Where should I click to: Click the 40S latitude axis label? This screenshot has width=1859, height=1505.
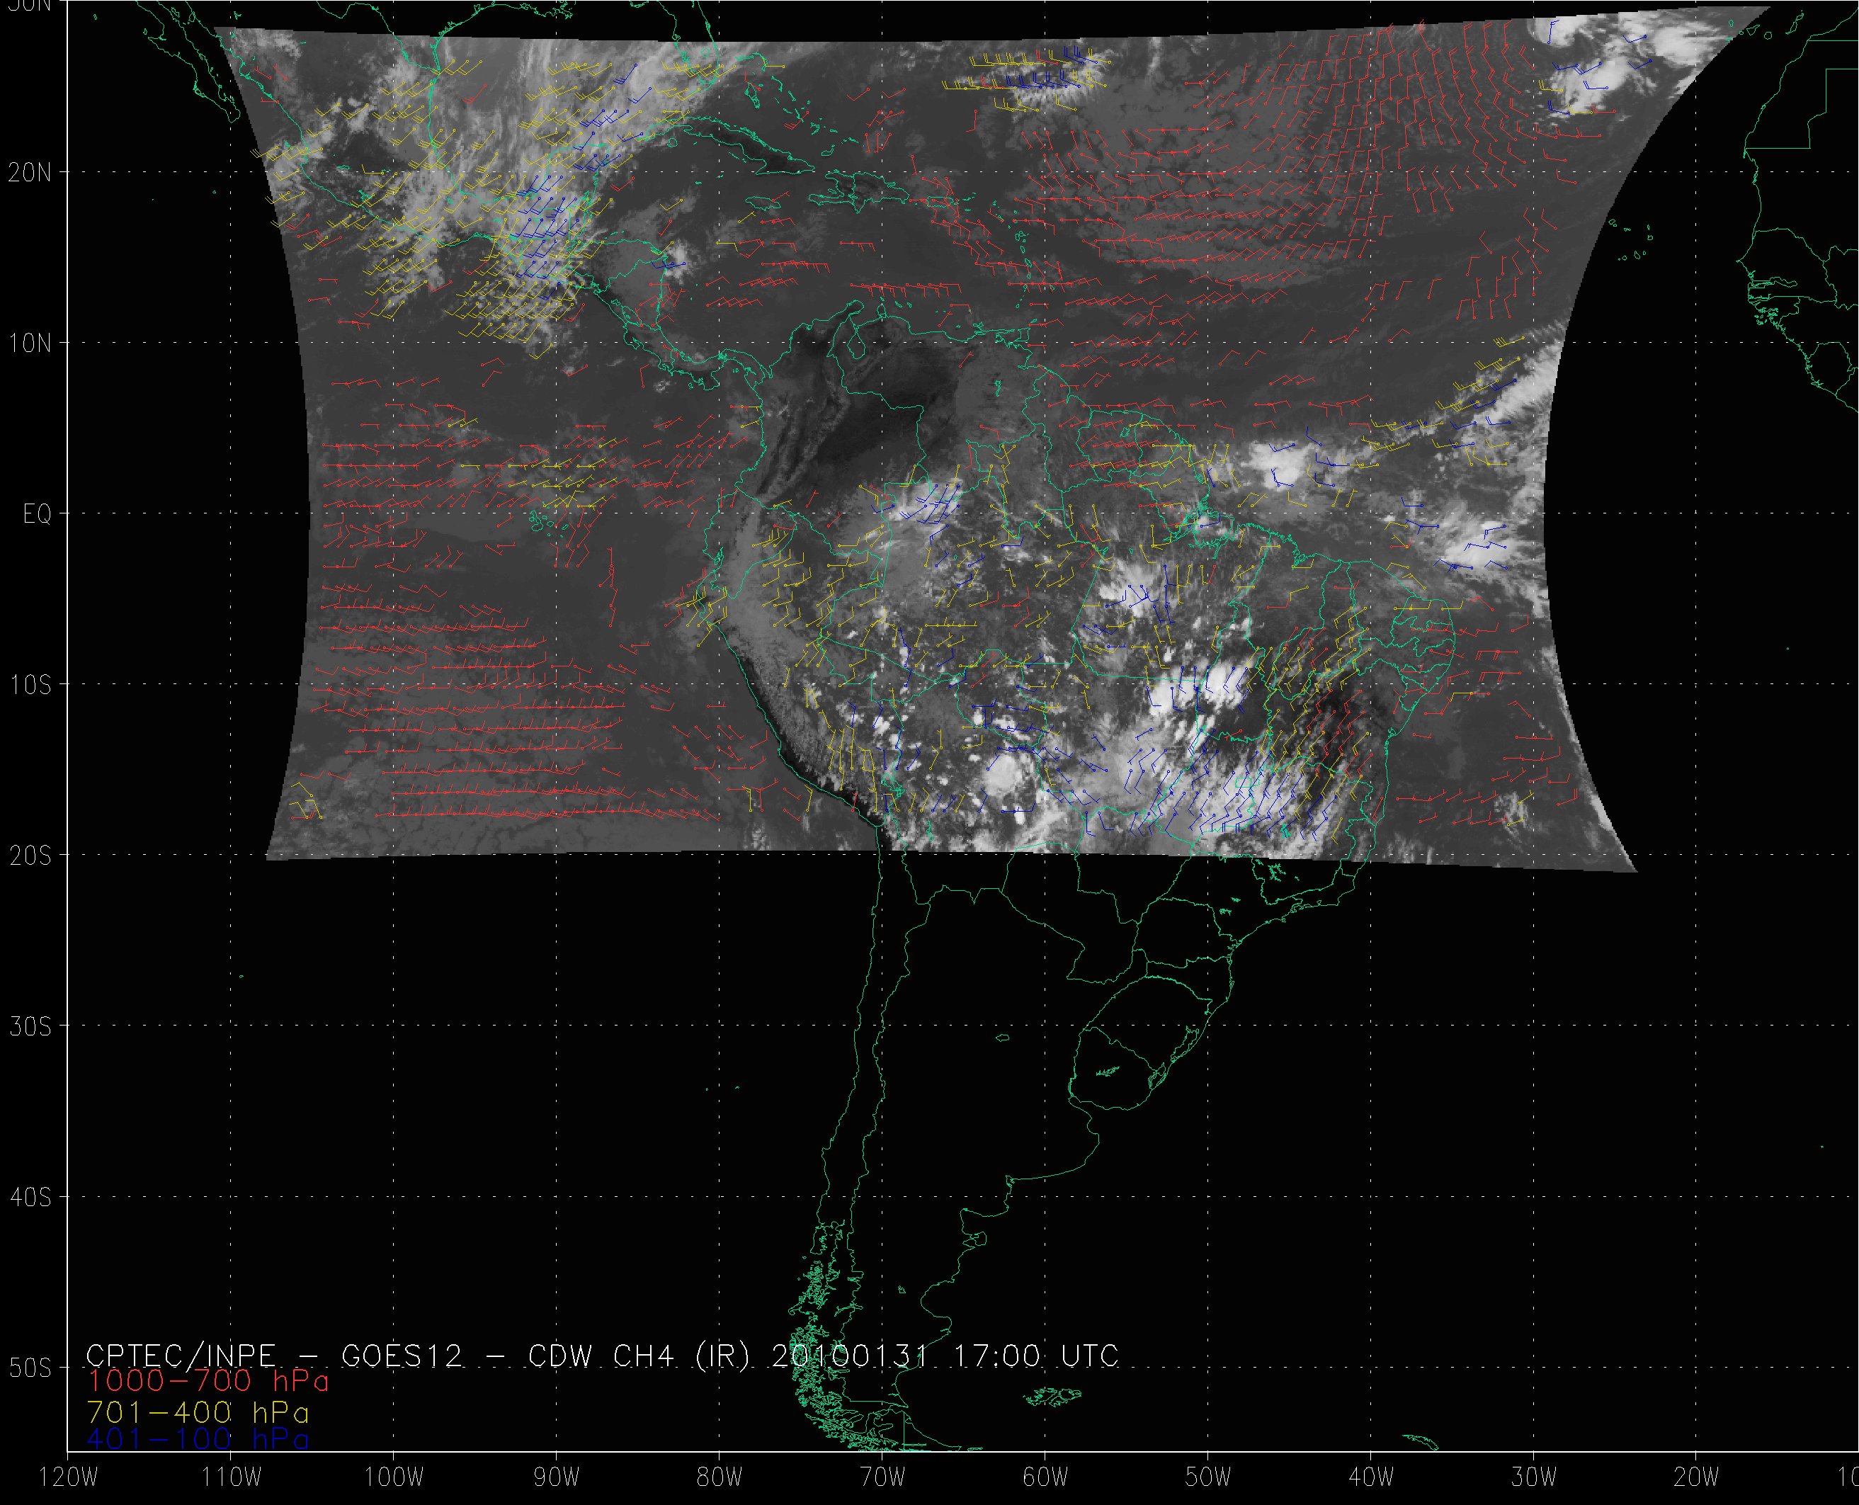(30, 1197)
